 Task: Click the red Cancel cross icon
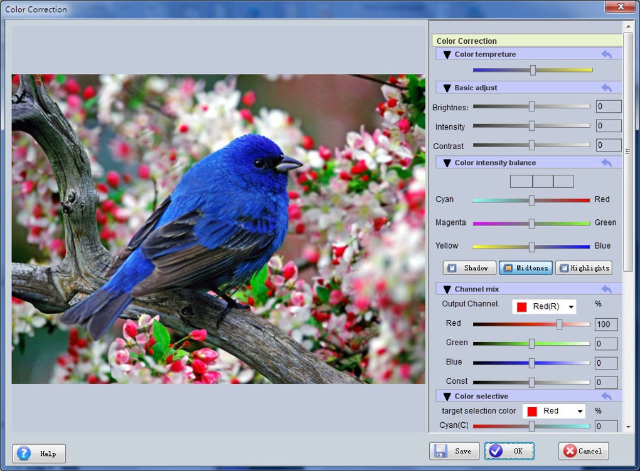click(x=569, y=450)
